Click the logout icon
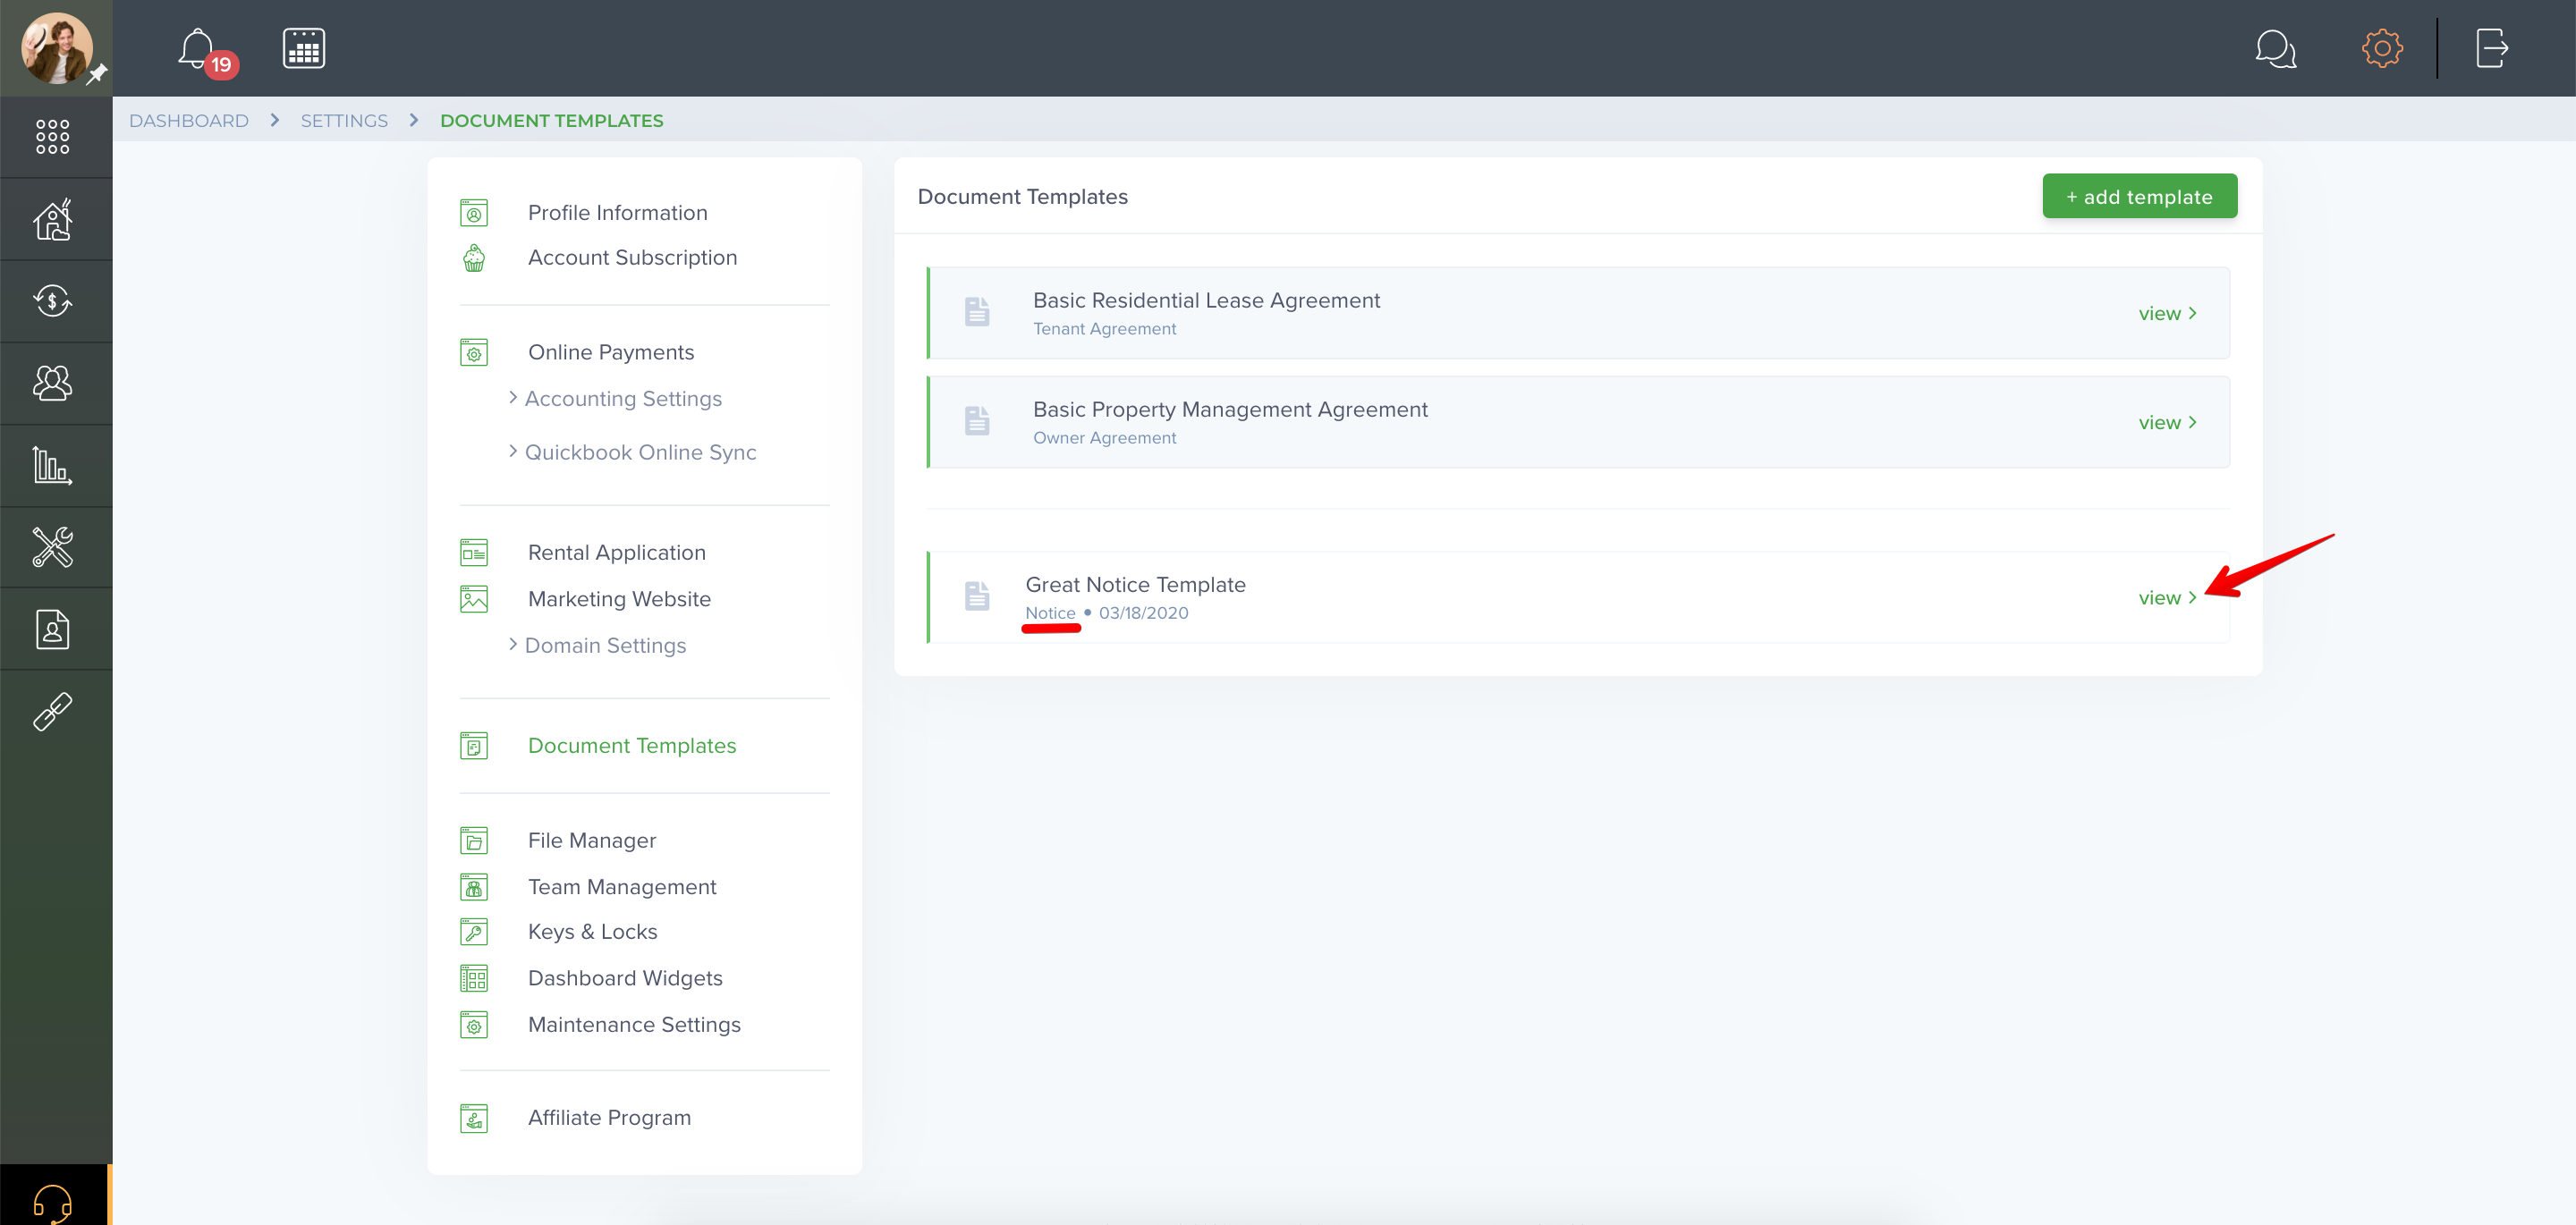The width and height of the screenshot is (2576, 1225). 2491,48
